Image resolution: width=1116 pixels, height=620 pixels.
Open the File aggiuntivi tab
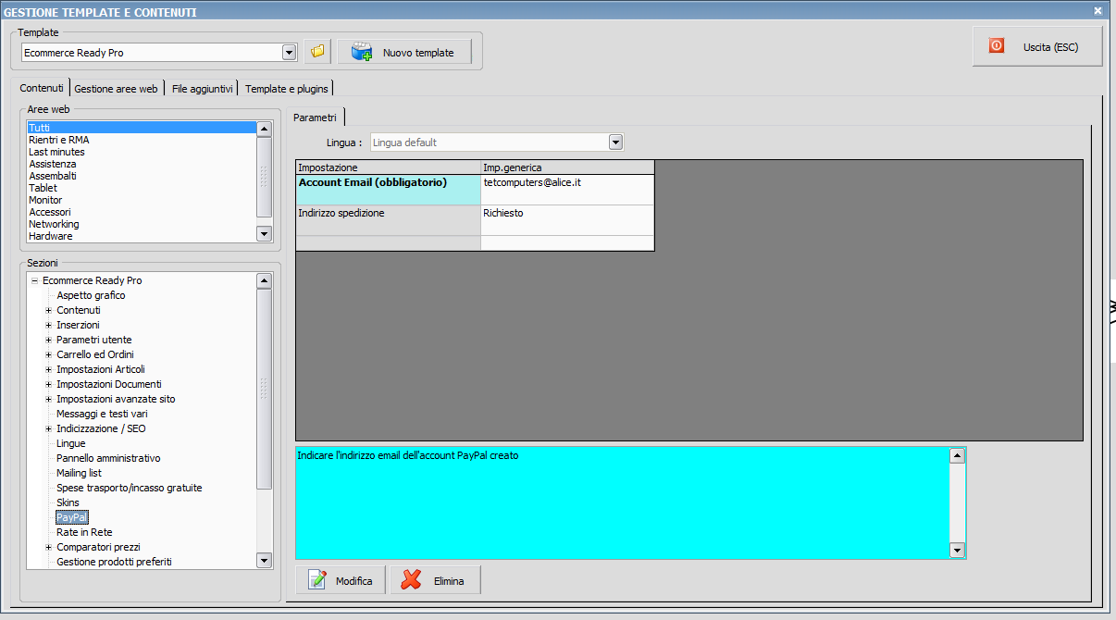point(202,89)
